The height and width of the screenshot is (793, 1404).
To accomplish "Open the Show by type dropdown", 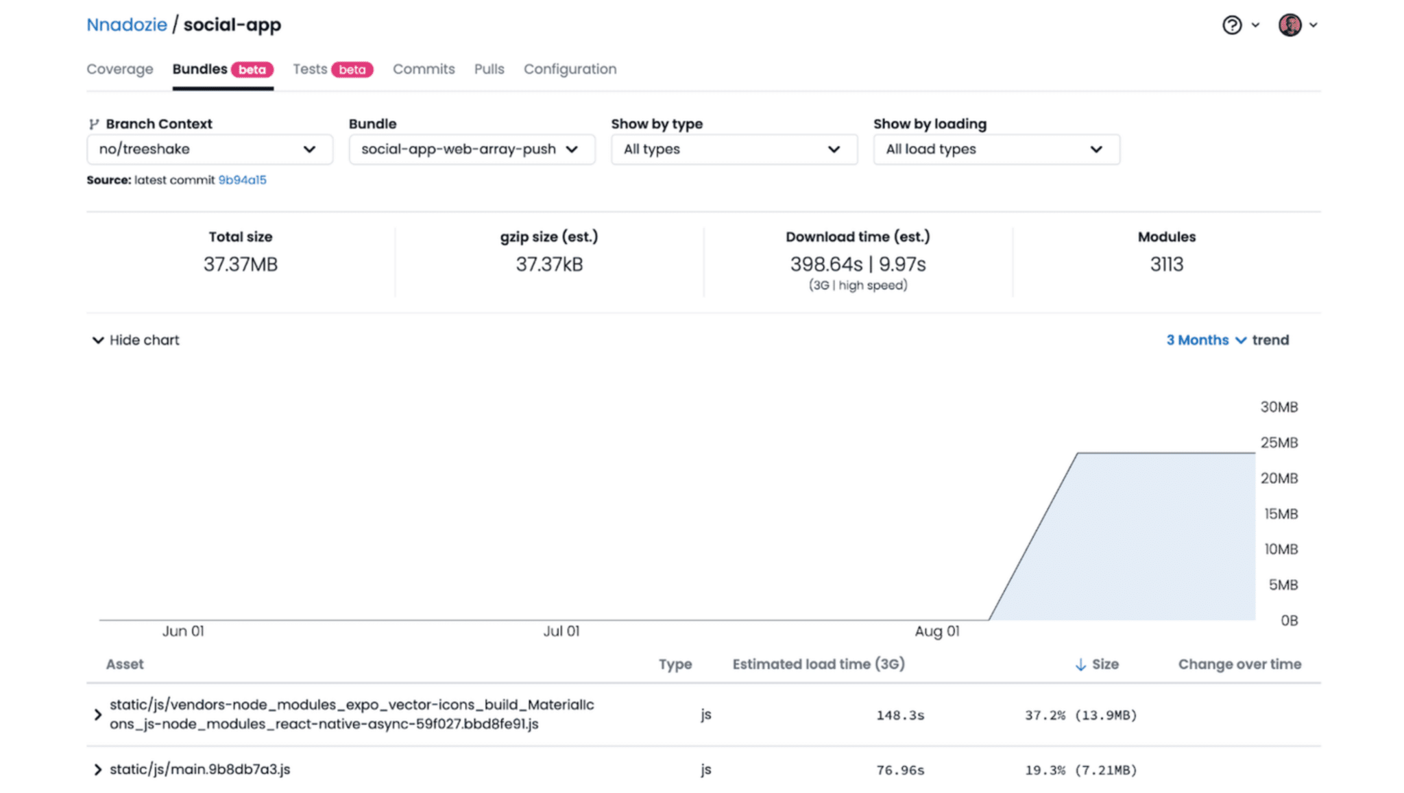I will pyautogui.click(x=732, y=149).
